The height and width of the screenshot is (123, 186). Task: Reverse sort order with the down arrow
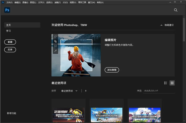pos(86,91)
